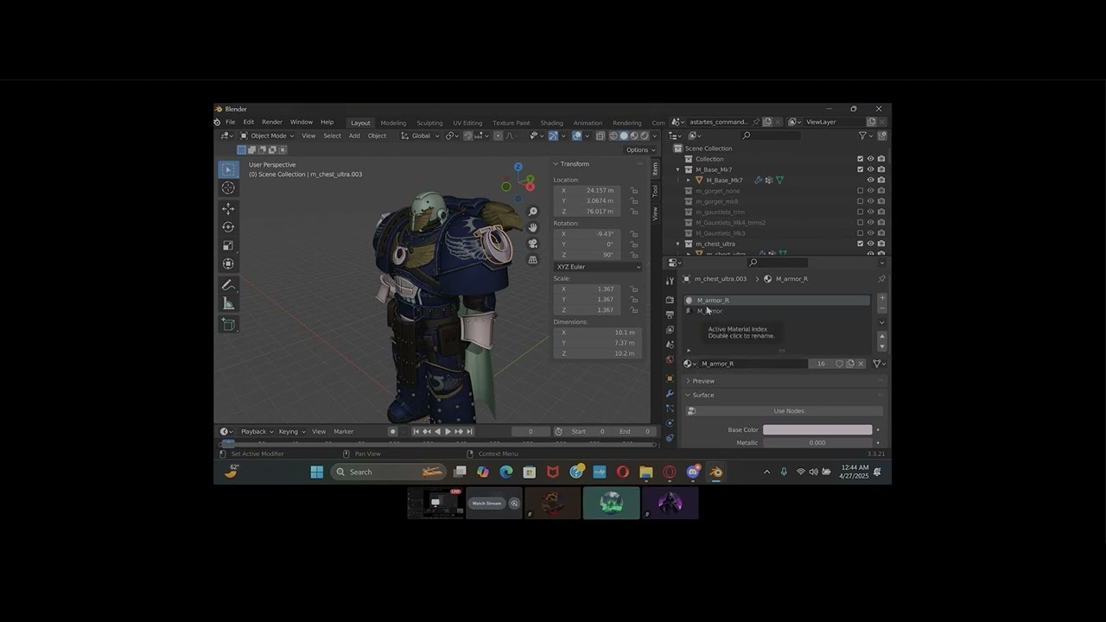1106x622 pixels.
Task: Open the viewport Options dropdown
Action: click(x=639, y=149)
